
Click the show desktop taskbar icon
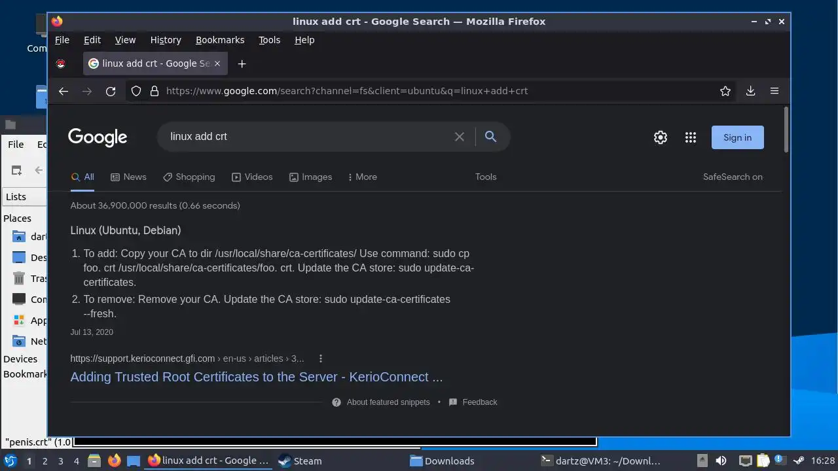[134, 461]
